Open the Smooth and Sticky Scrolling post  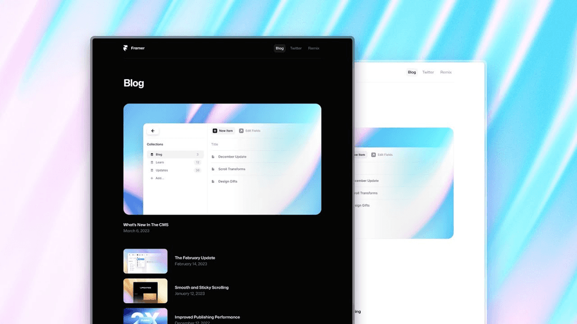(x=202, y=287)
